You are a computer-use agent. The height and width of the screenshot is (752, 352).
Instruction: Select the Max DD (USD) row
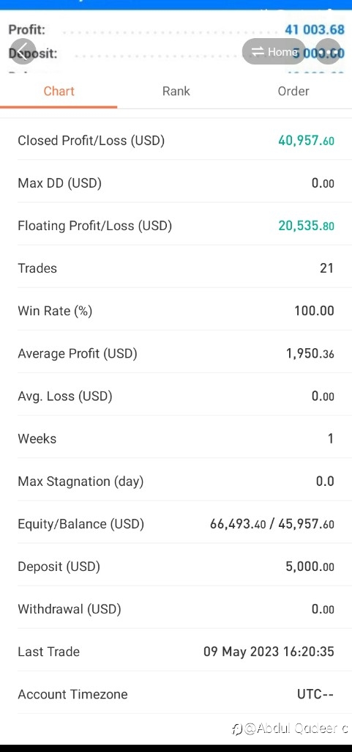176,183
